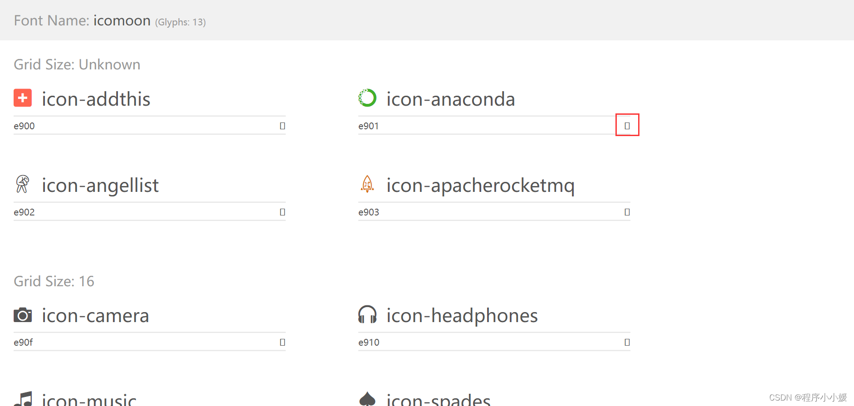Screen dimensions: 854x406
Task: Click the glyph character box beside e900
Action: [x=283, y=126]
